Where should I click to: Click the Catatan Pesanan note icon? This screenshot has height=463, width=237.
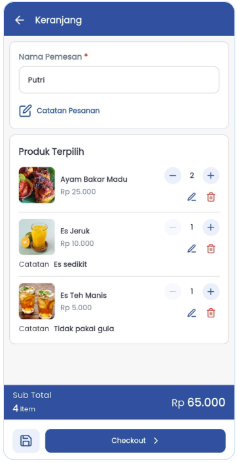[26, 111]
